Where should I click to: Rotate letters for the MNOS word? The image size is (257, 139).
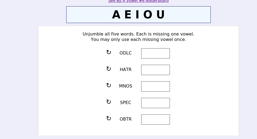click(x=109, y=86)
